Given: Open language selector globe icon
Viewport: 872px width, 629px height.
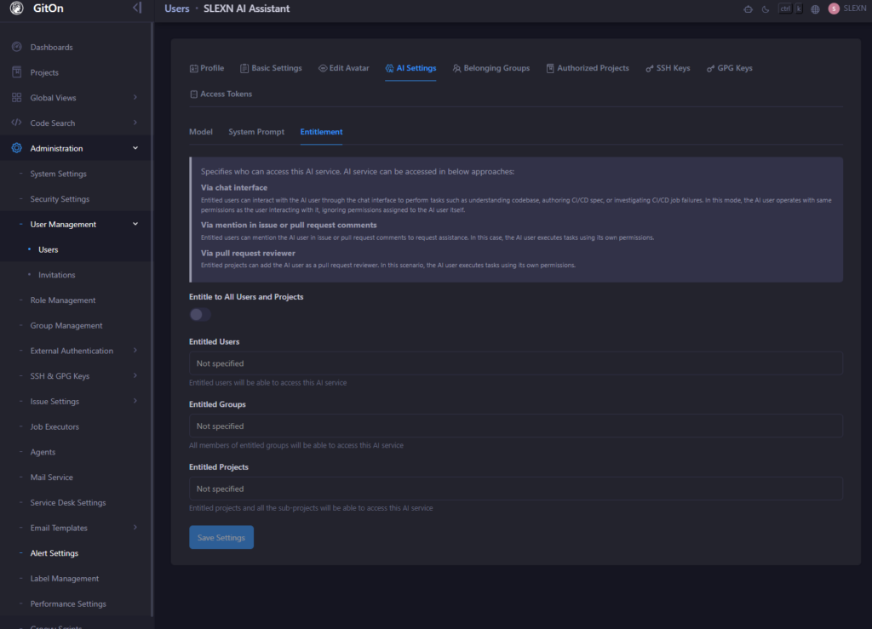Looking at the screenshot, I should (x=815, y=9).
